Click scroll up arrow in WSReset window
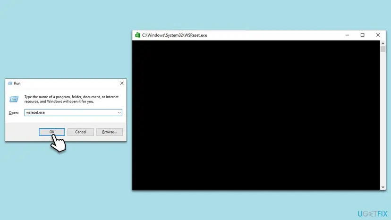Screen dimensions: 391x220 [383, 43]
